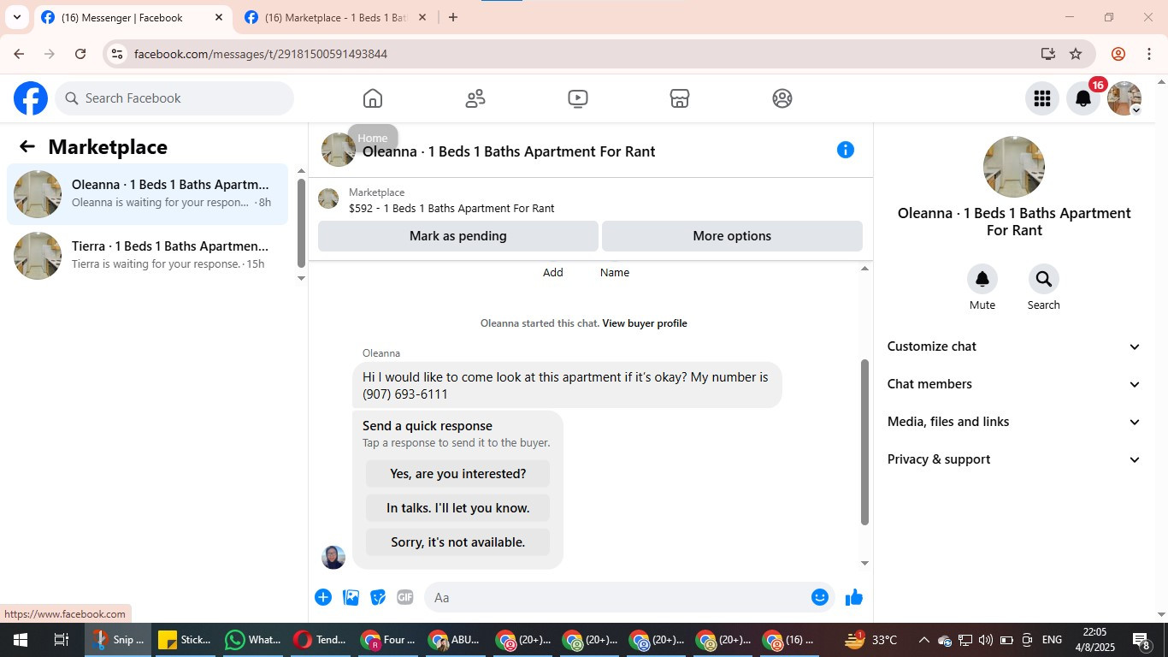The height and width of the screenshot is (657, 1168).
Task: Open Sticky Notes from the taskbar
Action: coord(186,640)
